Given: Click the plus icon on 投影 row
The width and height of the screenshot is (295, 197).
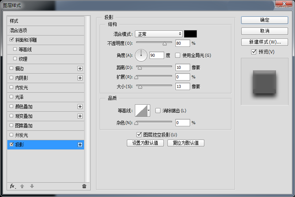Looking at the screenshot, I should (80, 145).
